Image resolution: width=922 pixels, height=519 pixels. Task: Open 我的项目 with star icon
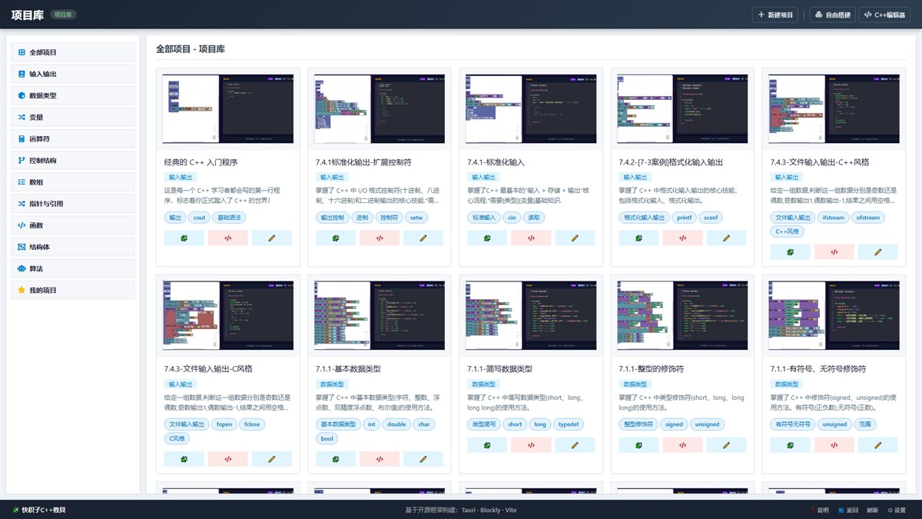coord(73,290)
